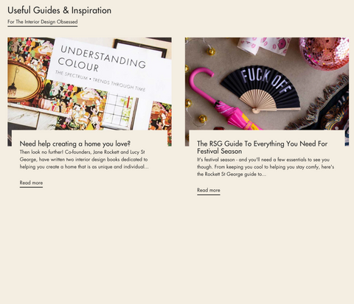Click the lips-print ribbon in festival photo
The height and width of the screenshot is (304, 354).
pos(263,46)
